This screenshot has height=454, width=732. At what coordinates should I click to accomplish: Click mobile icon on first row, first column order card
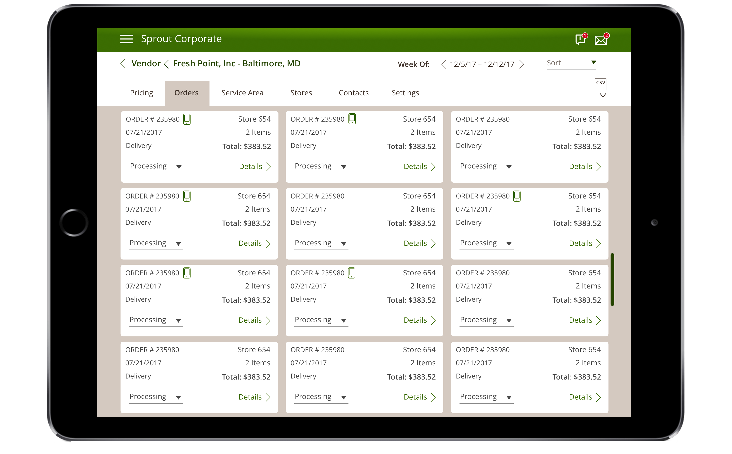point(187,119)
